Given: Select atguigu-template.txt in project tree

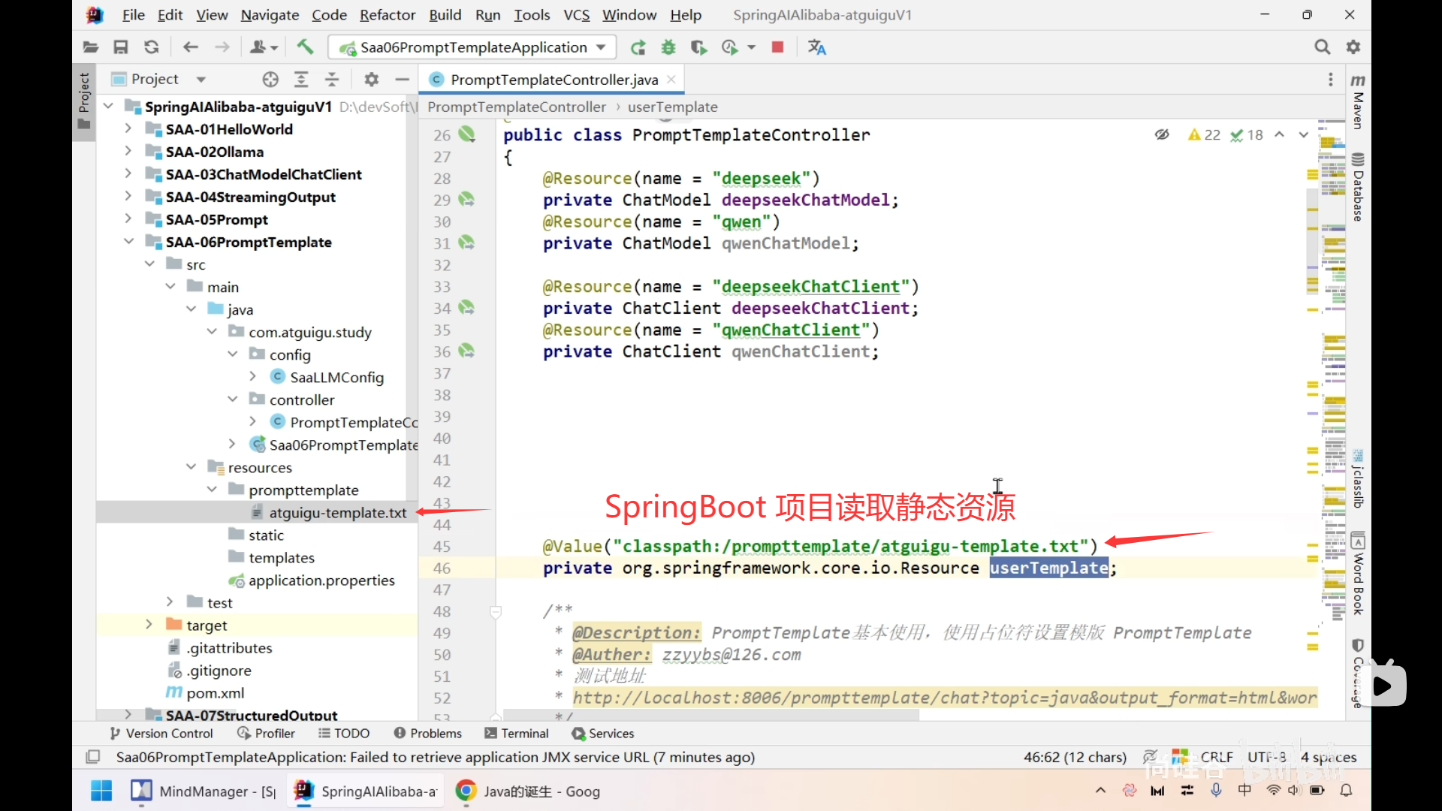Looking at the screenshot, I should (x=337, y=513).
